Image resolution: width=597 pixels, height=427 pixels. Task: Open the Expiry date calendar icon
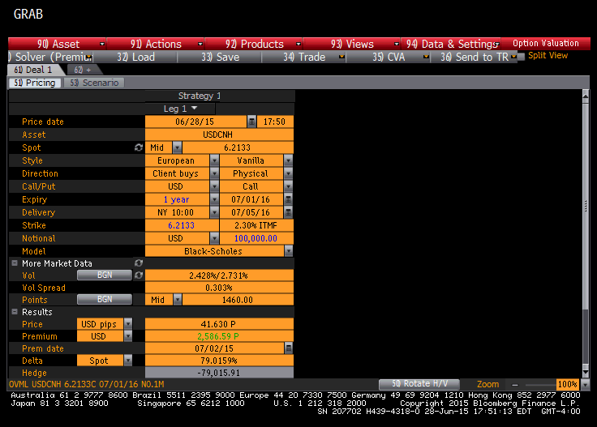(288, 199)
